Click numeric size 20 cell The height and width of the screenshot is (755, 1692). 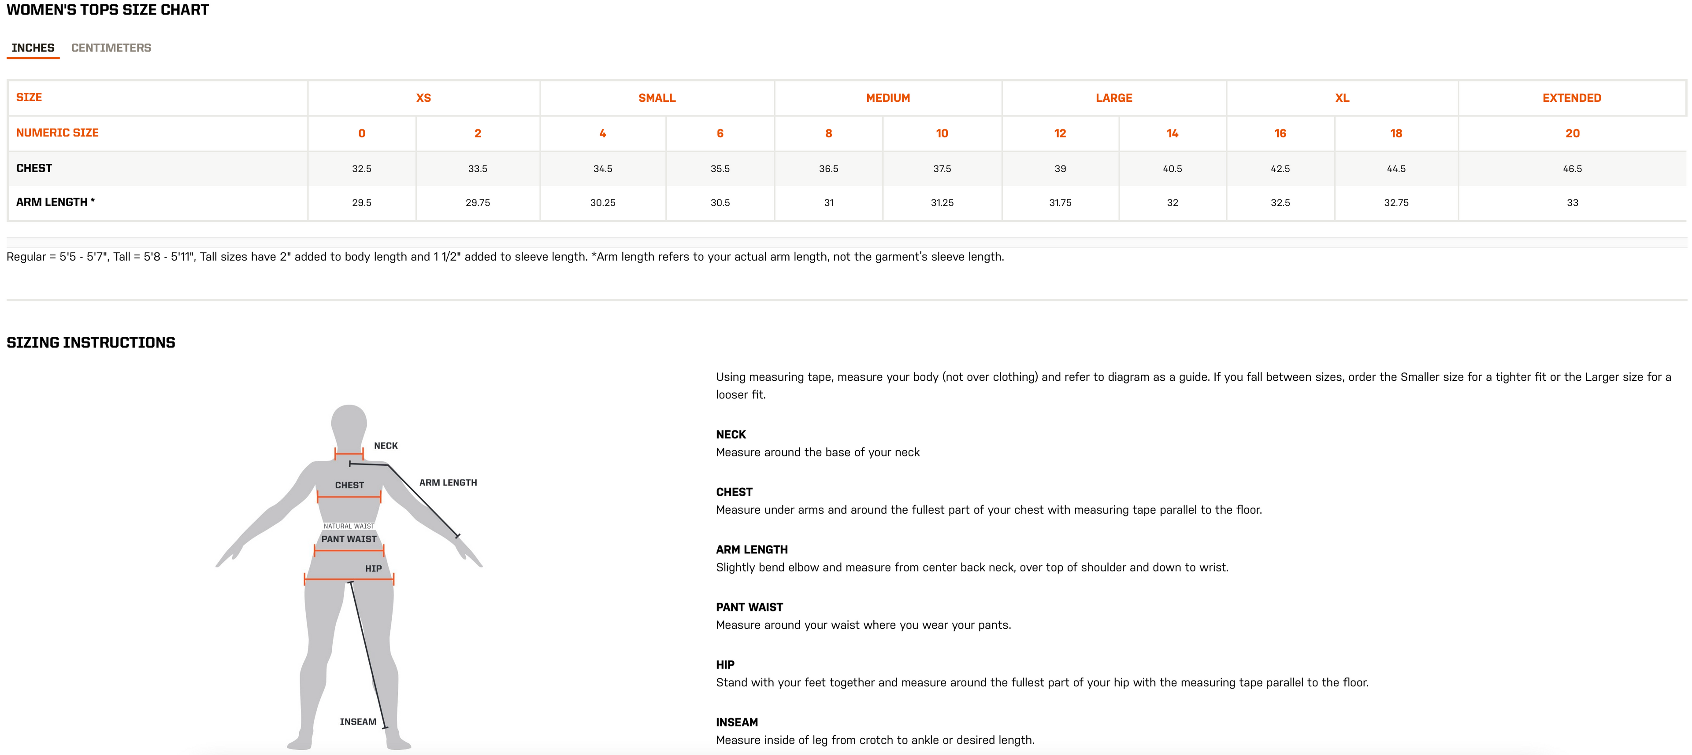[1573, 133]
